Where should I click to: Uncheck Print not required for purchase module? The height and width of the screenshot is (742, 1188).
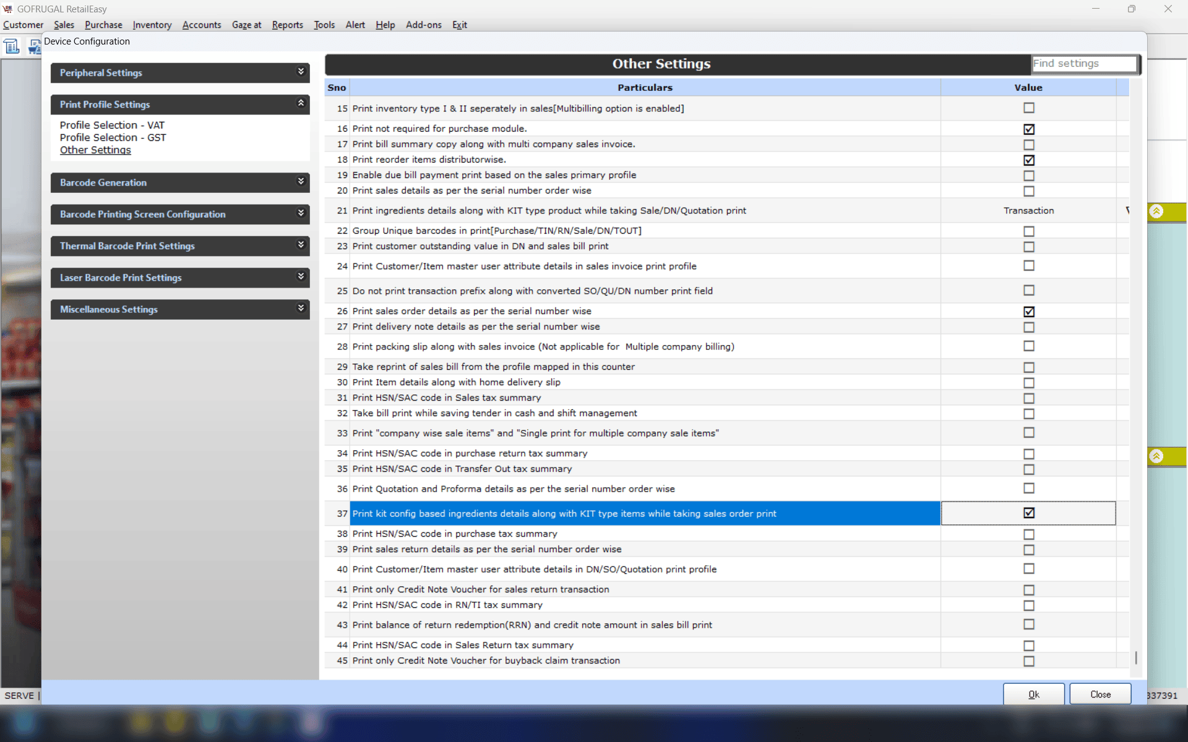click(x=1028, y=129)
